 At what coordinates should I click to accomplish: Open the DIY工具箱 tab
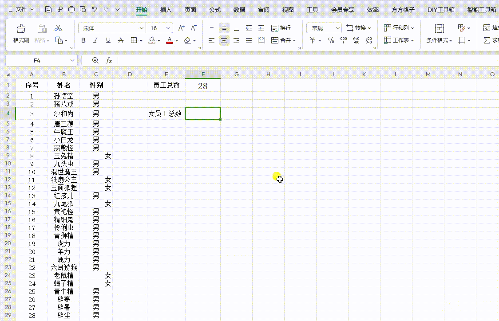[441, 10]
